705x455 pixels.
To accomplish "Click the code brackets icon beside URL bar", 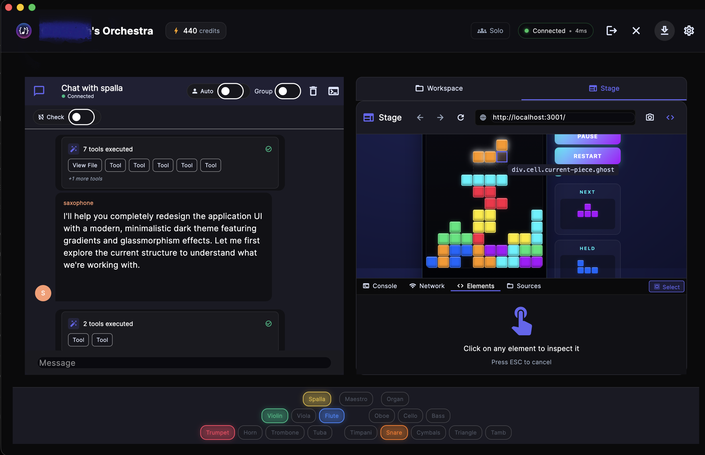I will point(670,117).
